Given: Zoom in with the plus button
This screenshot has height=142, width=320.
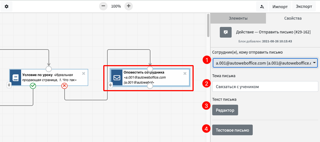Looking at the screenshot, I should (x=129, y=6).
